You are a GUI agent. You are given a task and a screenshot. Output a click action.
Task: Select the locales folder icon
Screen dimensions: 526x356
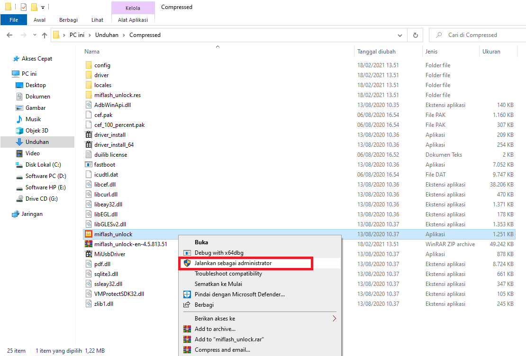pyautogui.click(x=89, y=85)
